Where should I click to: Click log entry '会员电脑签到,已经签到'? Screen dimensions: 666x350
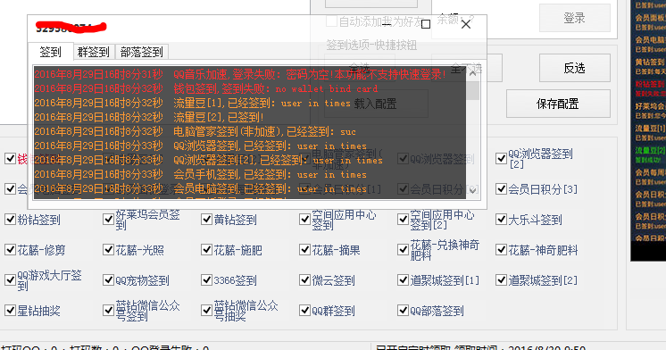pyautogui.click(x=200, y=189)
